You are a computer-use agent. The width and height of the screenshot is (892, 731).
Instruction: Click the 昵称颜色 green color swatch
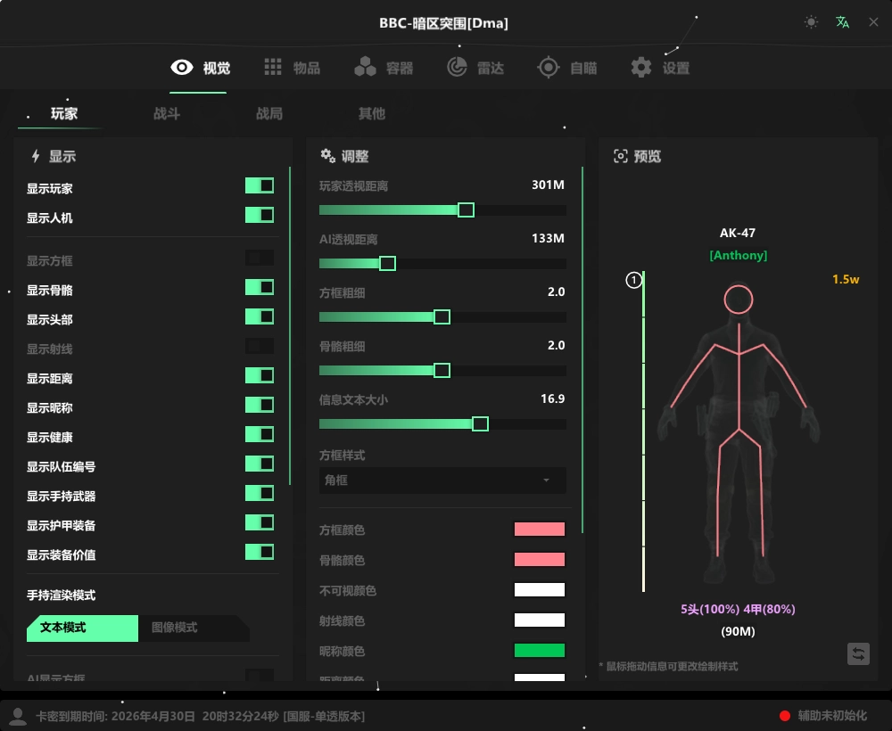click(x=540, y=651)
